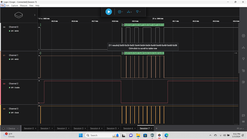The height and width of the screenshot is (139, 247).
Task: Start capture with the blue play button
Action: tap(108, 12)
